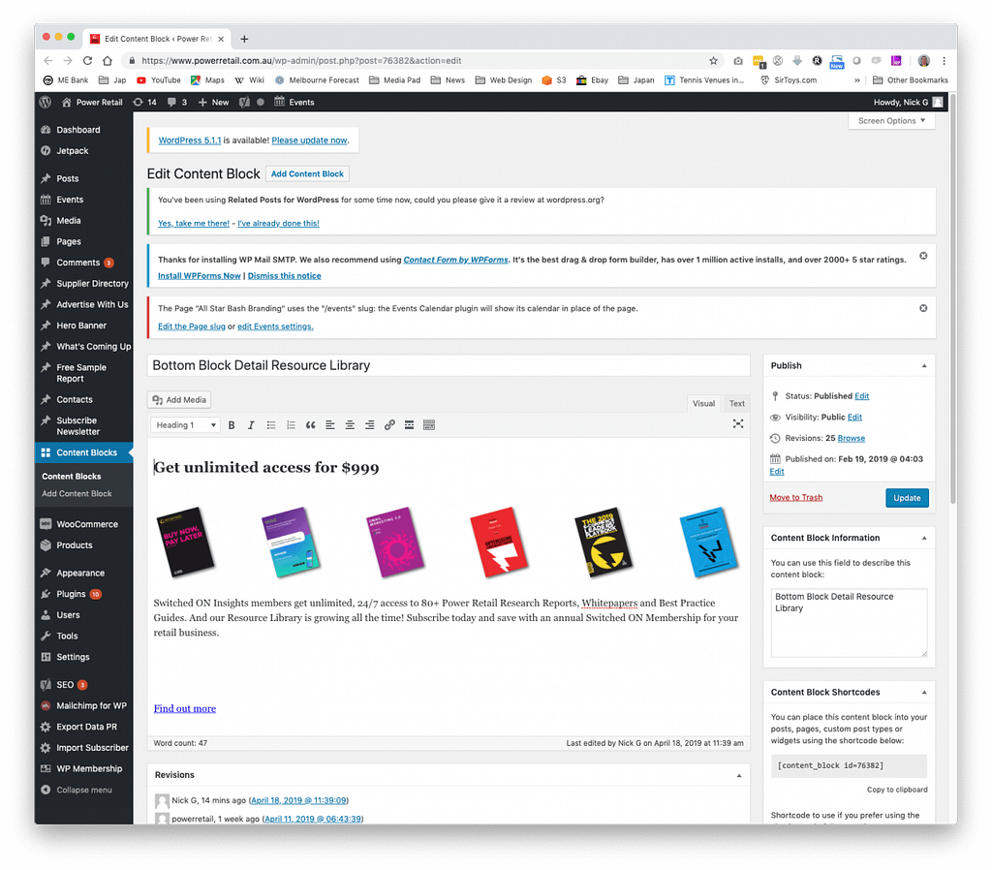This screenshot has width=992, height=870.
Task: Go to browser home page
Action: tap(108, 61)
